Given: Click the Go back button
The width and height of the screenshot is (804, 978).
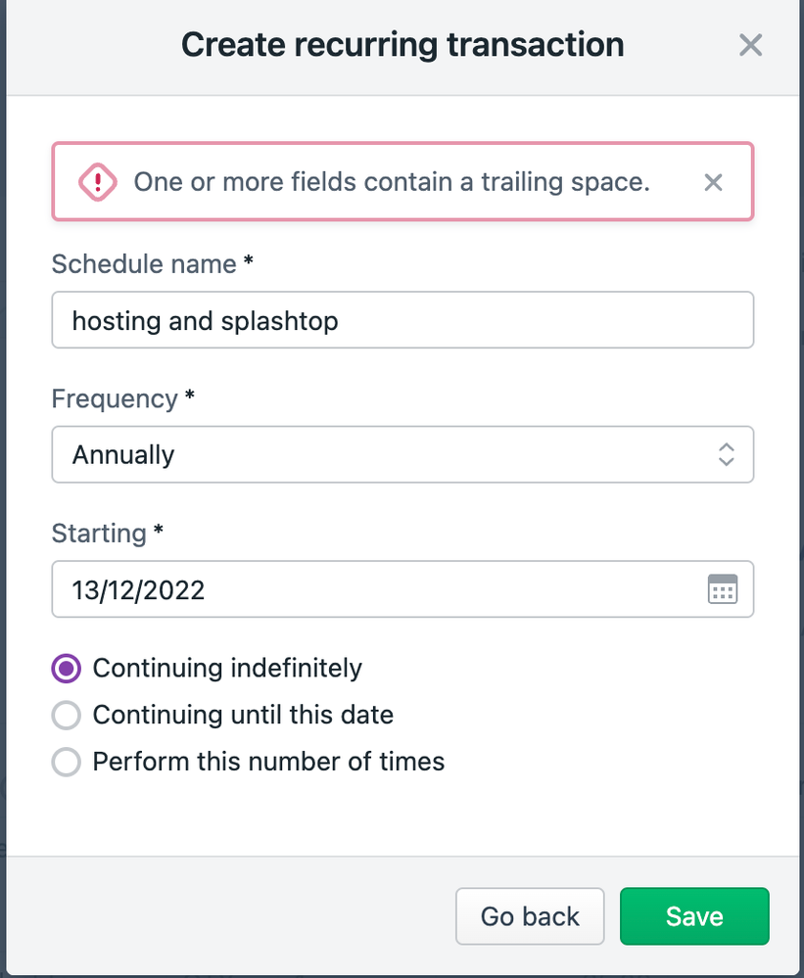Looking at the screenshot, I should (x=530, y=916).
